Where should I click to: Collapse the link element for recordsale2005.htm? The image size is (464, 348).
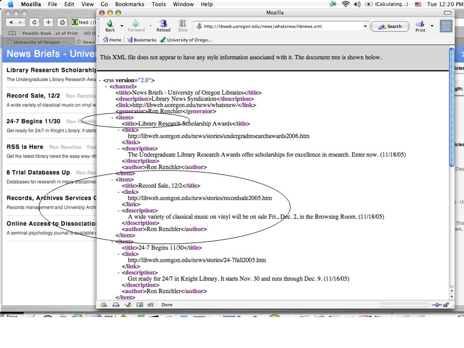(119, 192)
